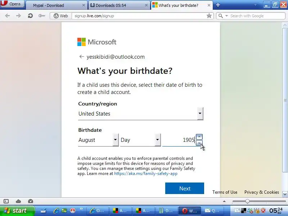Switch to first A... taskbar window
Image resolution: width=288 pixels, height=216 pixels.
121,211
